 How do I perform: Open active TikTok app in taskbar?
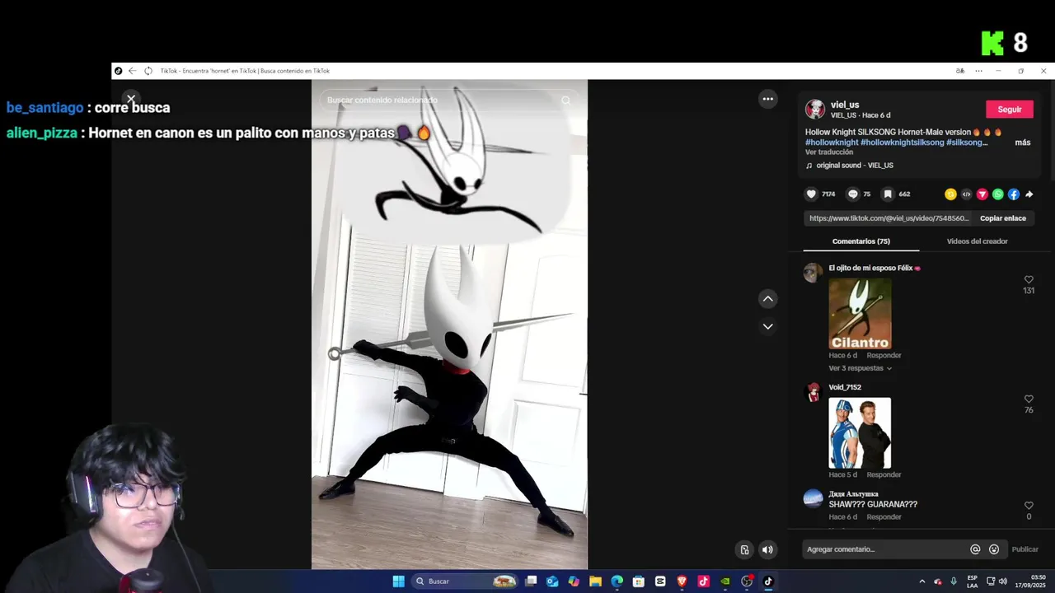click(x=768, y=581)
